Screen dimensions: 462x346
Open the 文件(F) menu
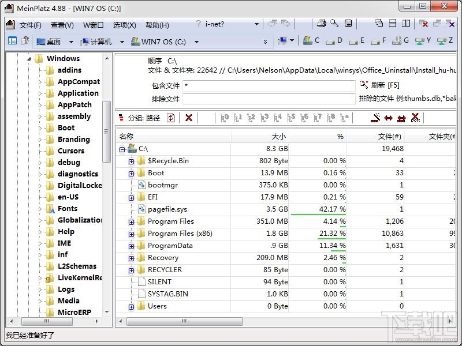(31, 25)
